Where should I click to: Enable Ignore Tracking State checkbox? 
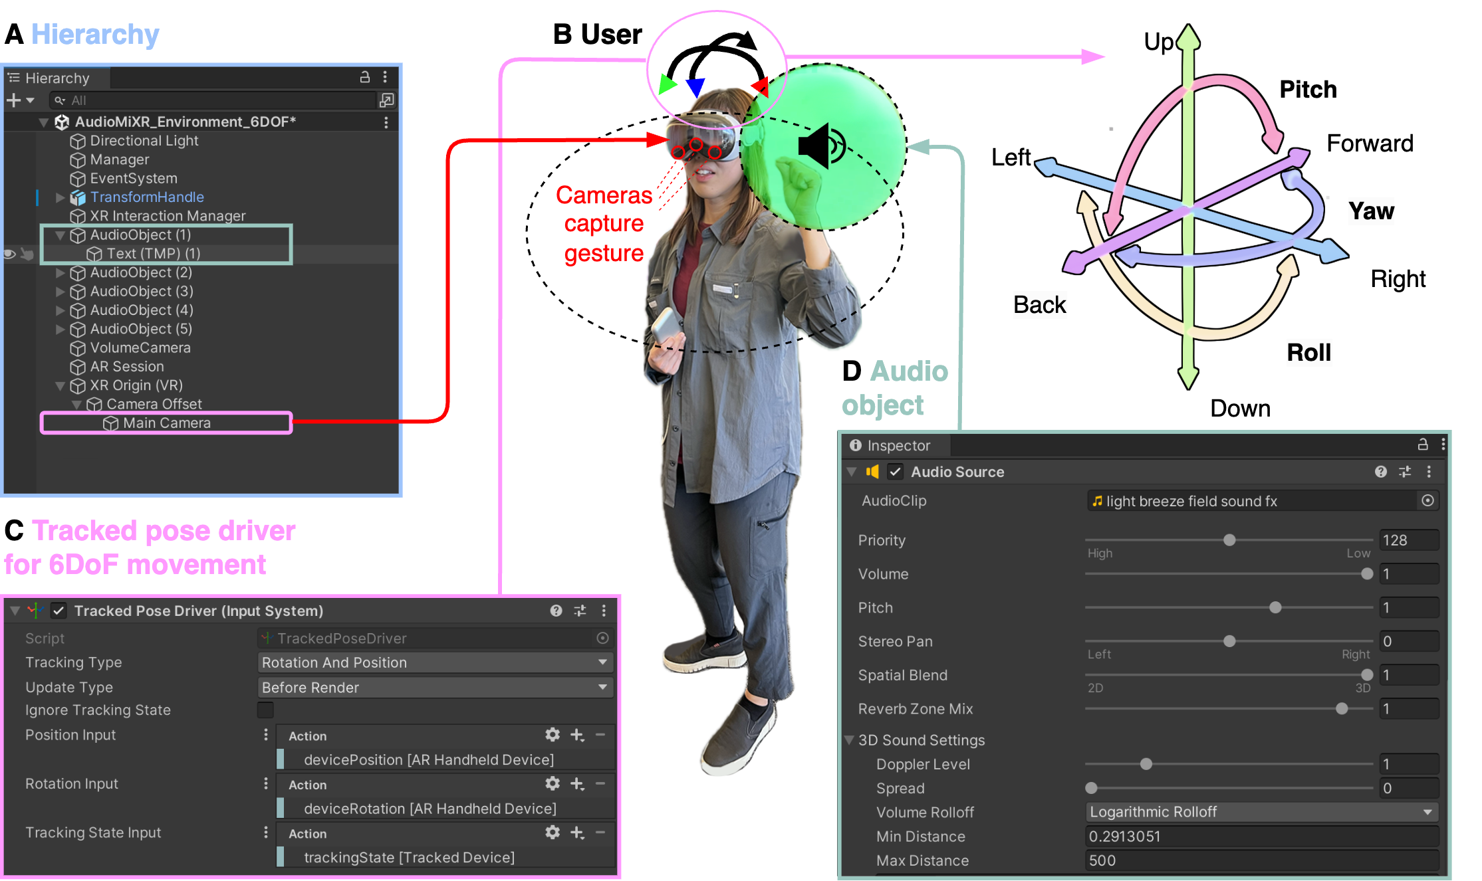coord(265,710)
